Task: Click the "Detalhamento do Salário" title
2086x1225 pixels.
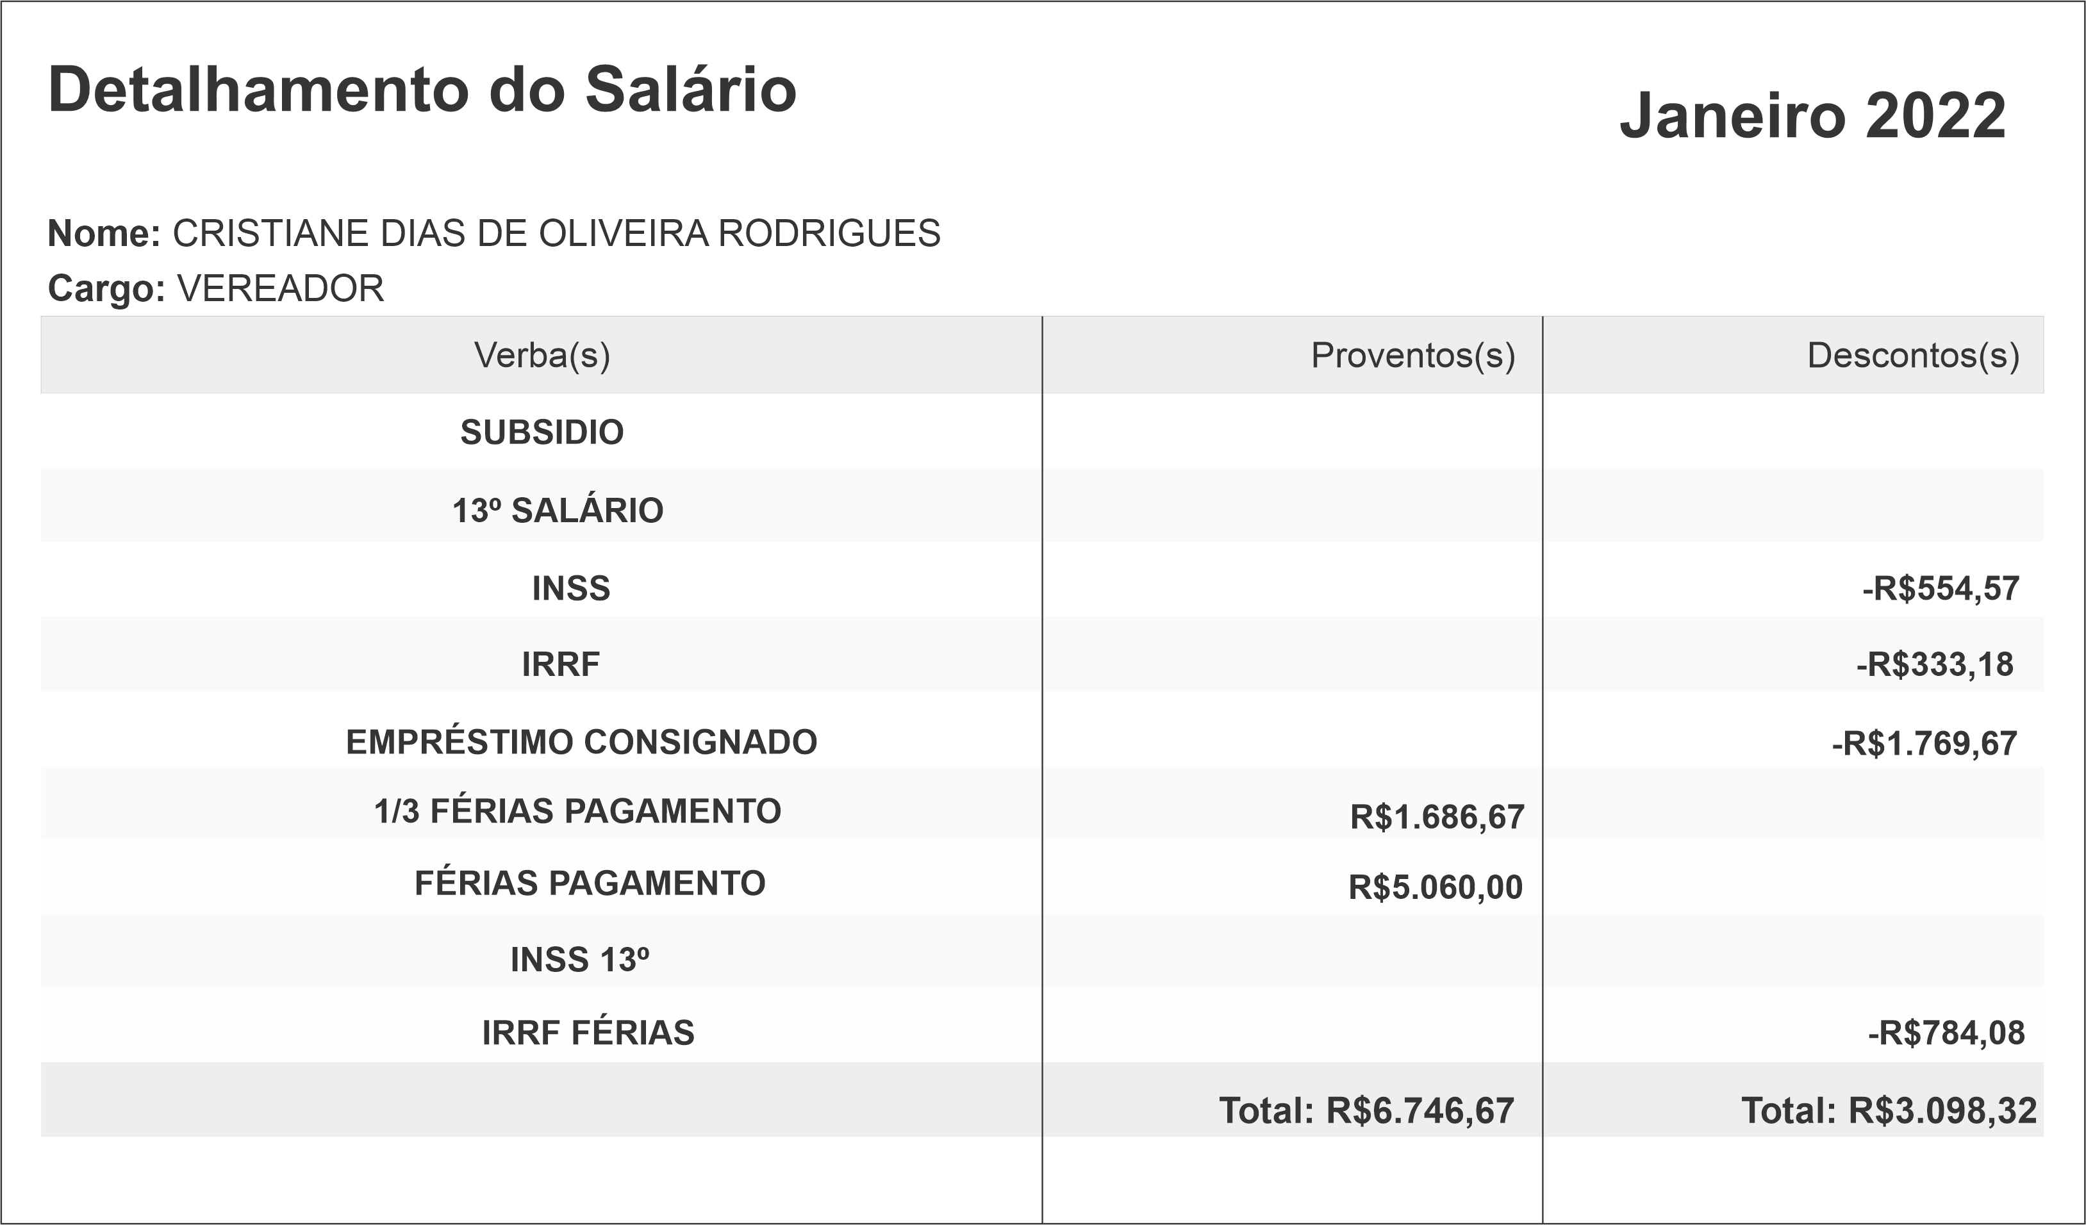Action: [x=422, y=90]
